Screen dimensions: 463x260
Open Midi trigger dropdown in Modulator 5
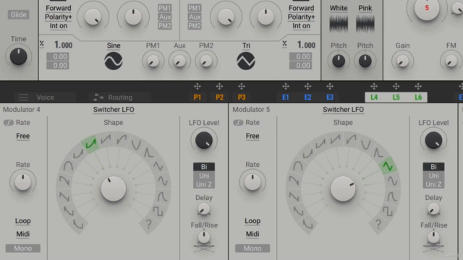(252, 234)
